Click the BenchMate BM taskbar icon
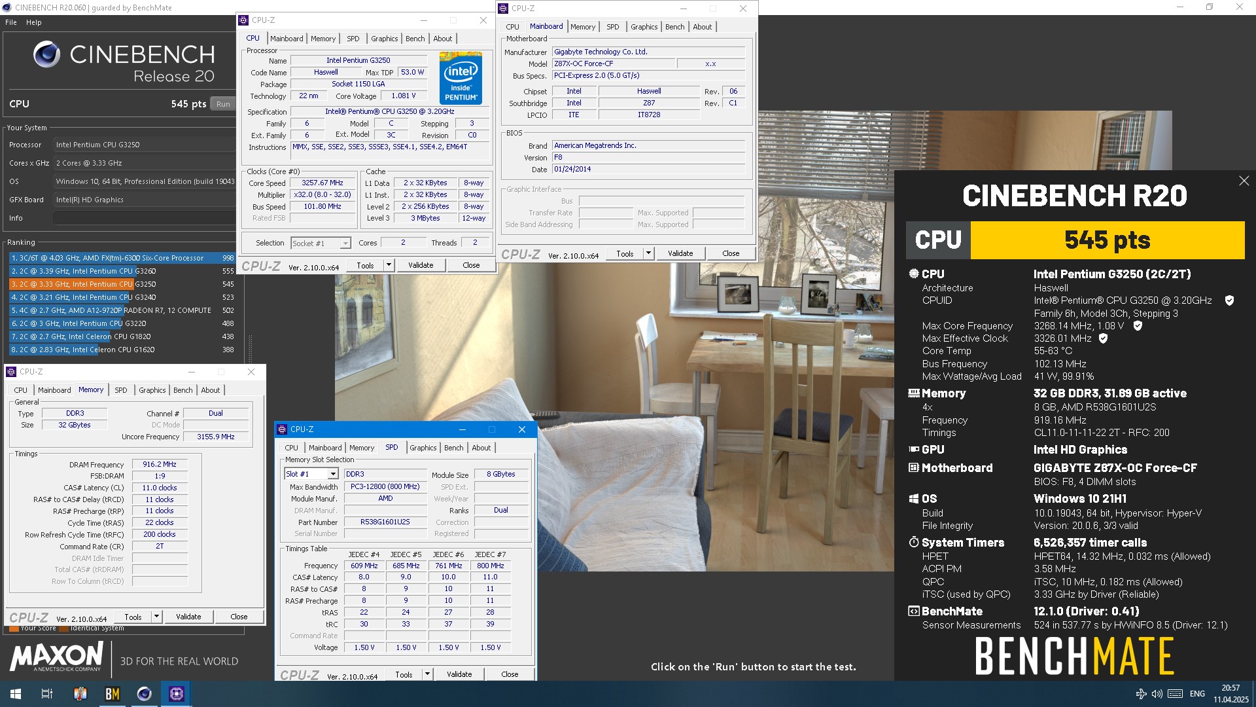Viewport: 1256px width, 707px height. click(x=112, y=694)
